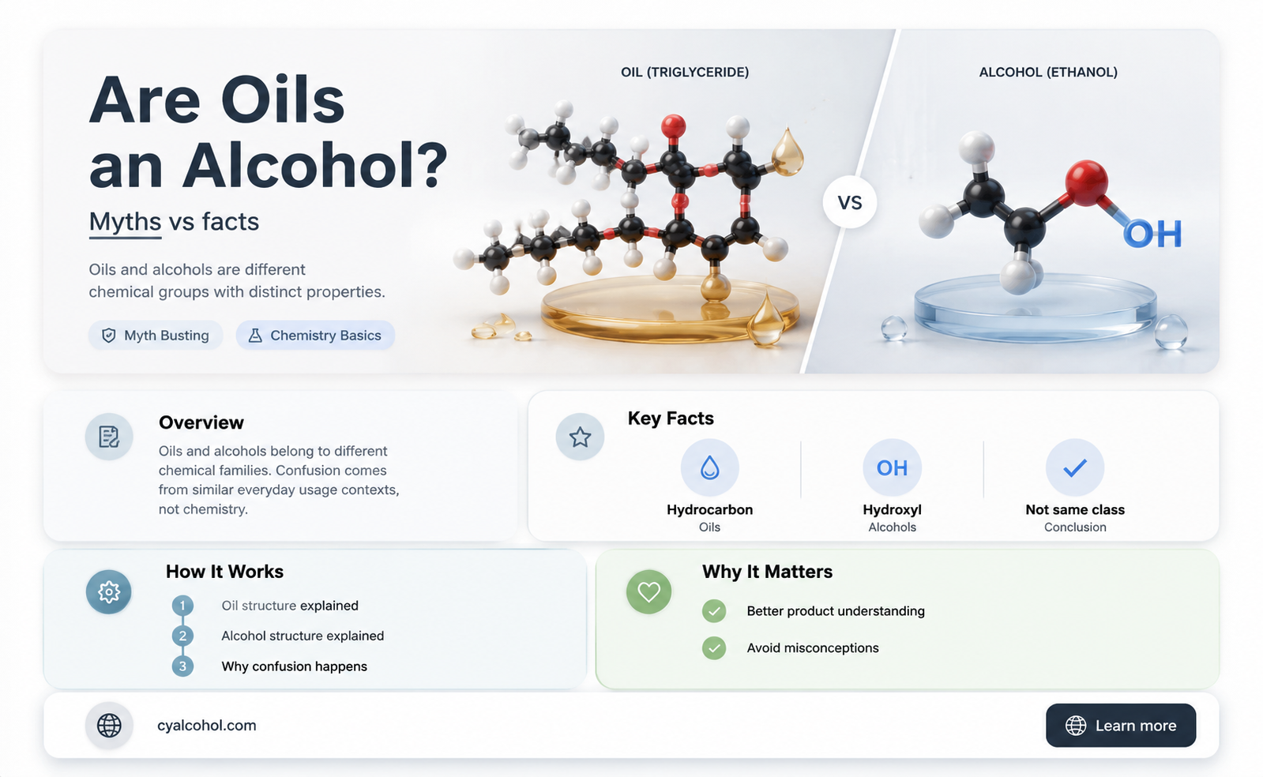
Task: Click the Are Oils an Alcohol? title
Action: tap(269, 133)
